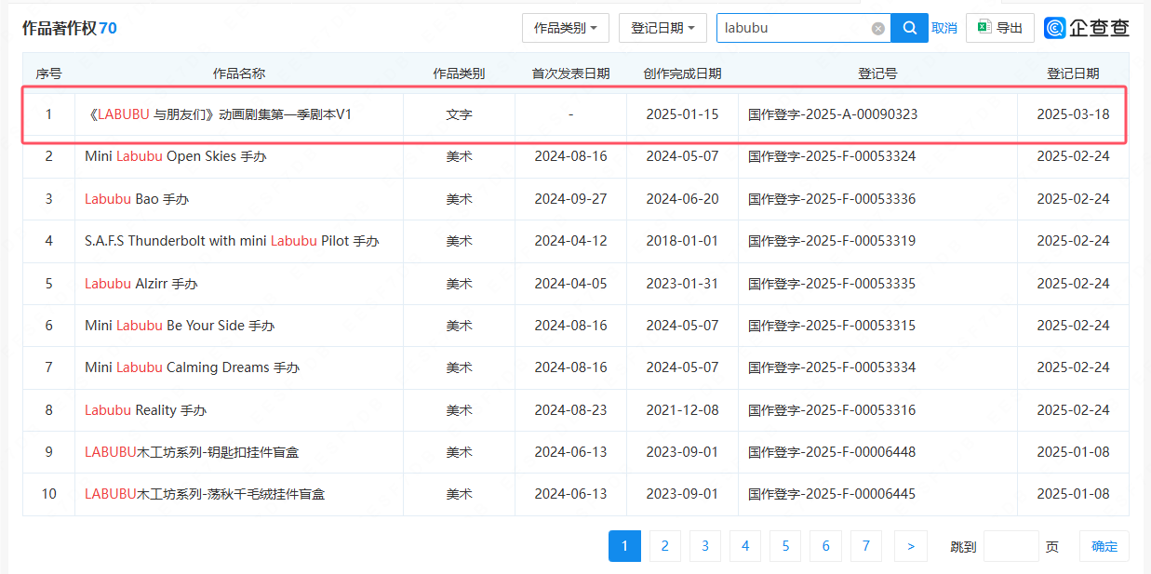The image size is (1151, 574).
Task: Click the 文字 category cell
Action: coord(459,114)
